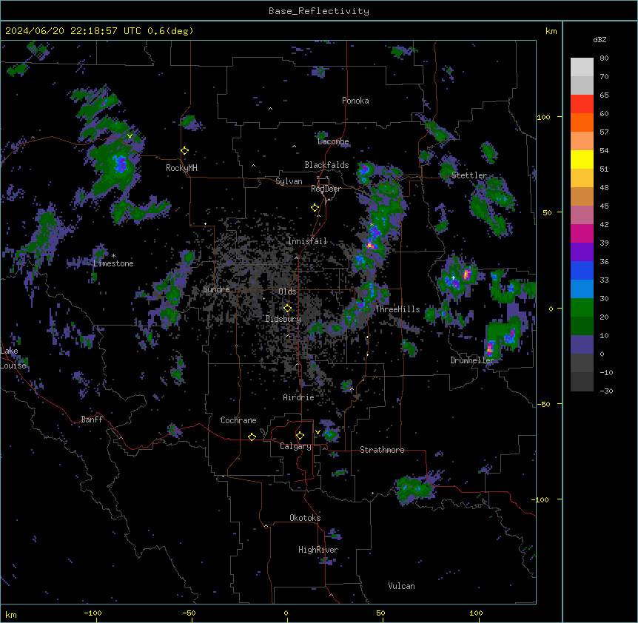Select the yellow 51–54 dBZ legend swatch
This screenshot has width=638, height=623.
tap(582, 159)
